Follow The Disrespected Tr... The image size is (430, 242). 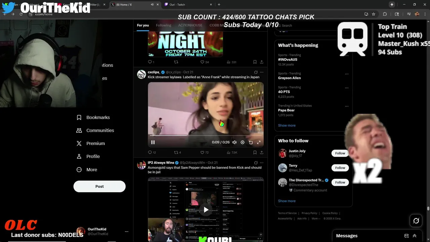(340, 183)
